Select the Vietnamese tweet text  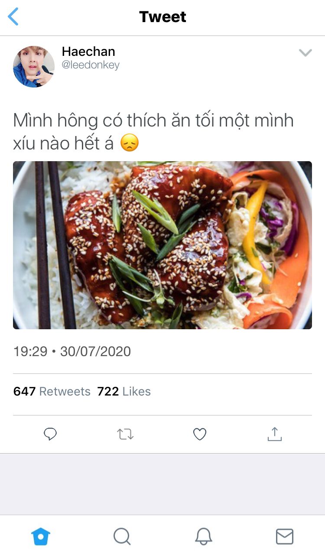pyautogui.click(x=153, y=132)
